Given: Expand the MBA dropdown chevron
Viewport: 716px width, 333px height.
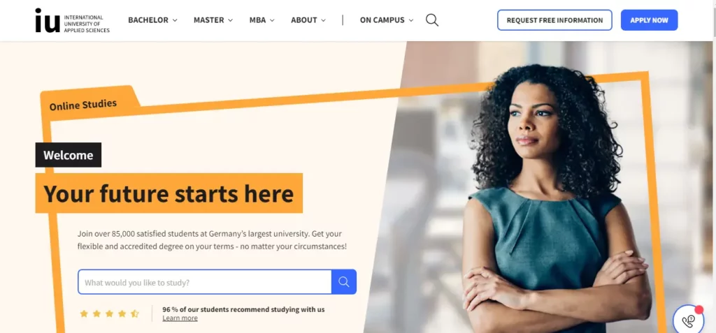Looking at the screenshot, I should 272,20.
